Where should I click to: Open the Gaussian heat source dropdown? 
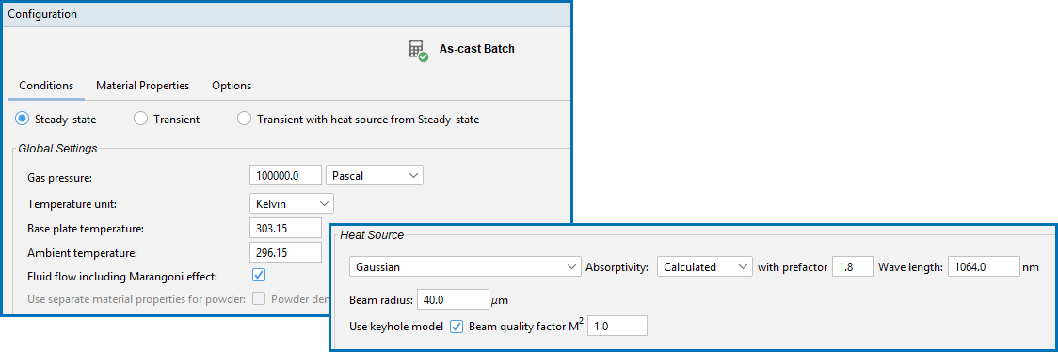point(466,267)
